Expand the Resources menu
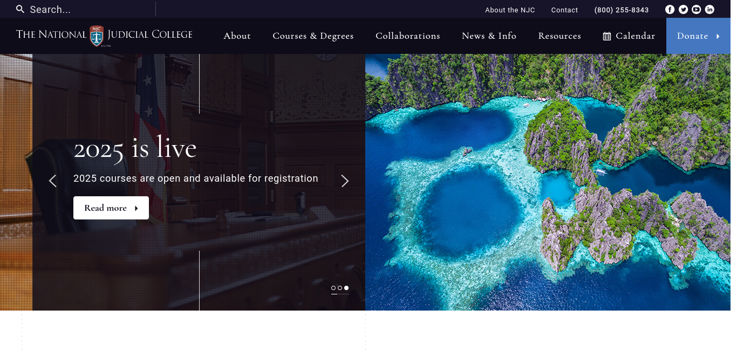 click(559, 36)
